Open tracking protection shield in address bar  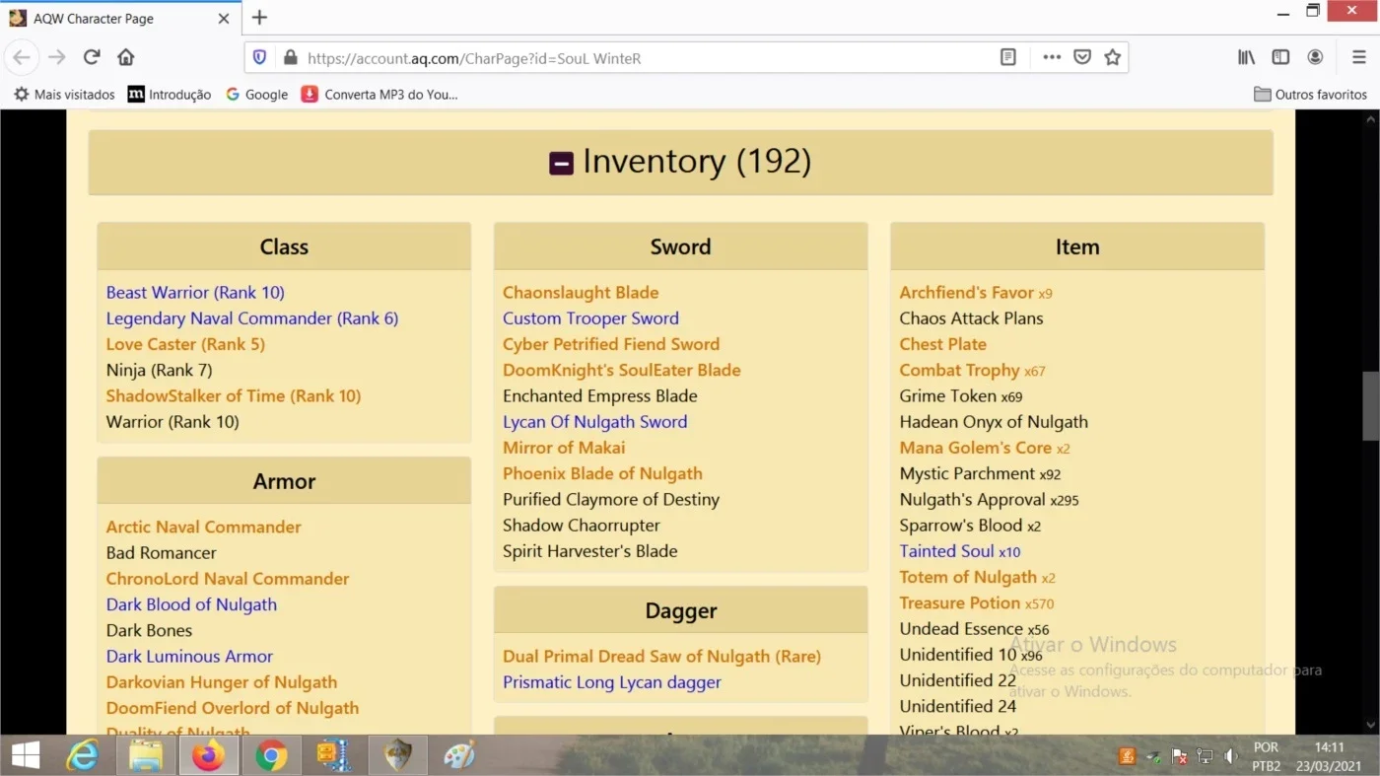point(260,58)
